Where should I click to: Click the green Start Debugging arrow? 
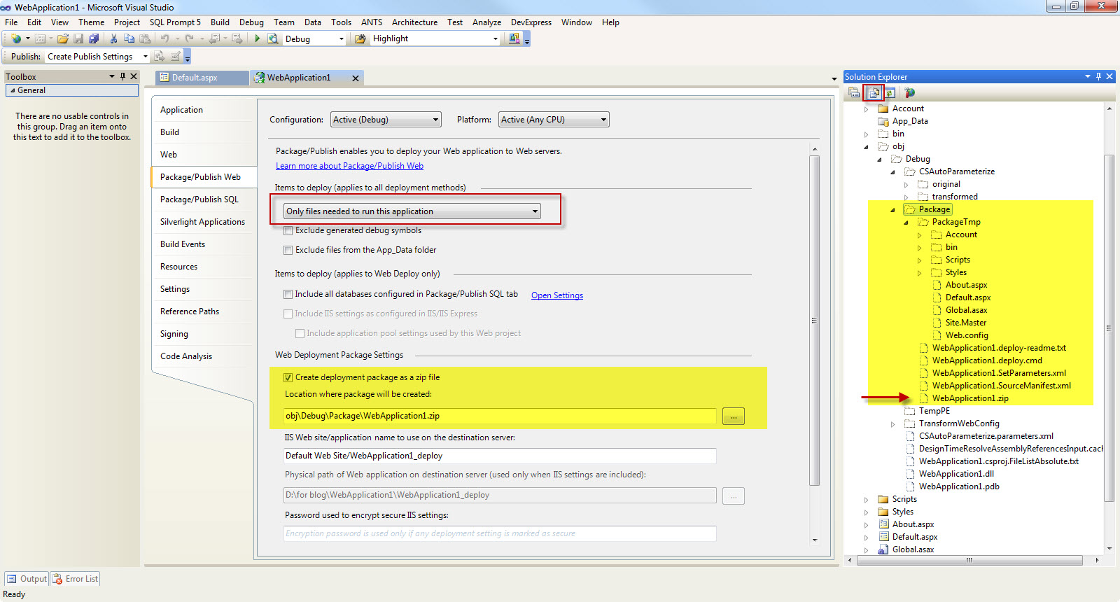257,38
